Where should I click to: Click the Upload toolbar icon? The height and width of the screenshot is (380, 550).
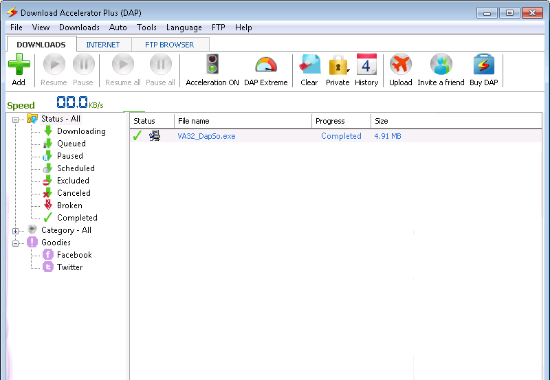(400, 66)
